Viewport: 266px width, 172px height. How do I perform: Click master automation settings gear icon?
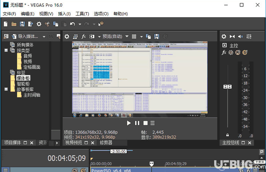(231, 52)
